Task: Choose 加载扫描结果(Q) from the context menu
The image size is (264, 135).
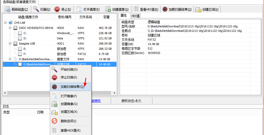Action: point(71,87)
